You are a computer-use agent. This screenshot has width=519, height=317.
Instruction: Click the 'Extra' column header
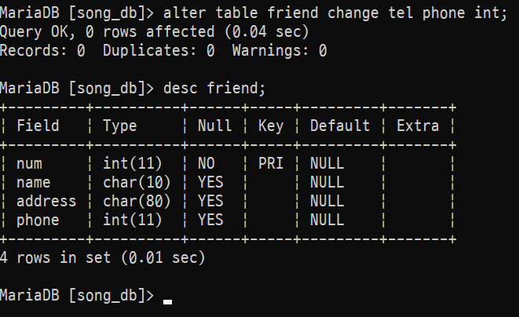(x=418, y=126)
